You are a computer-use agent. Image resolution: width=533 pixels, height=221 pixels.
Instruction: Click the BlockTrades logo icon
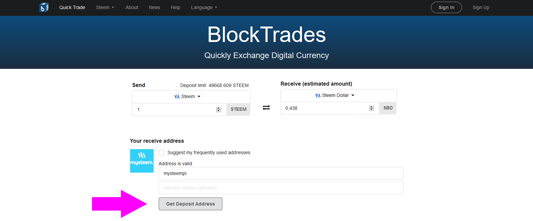44,7
